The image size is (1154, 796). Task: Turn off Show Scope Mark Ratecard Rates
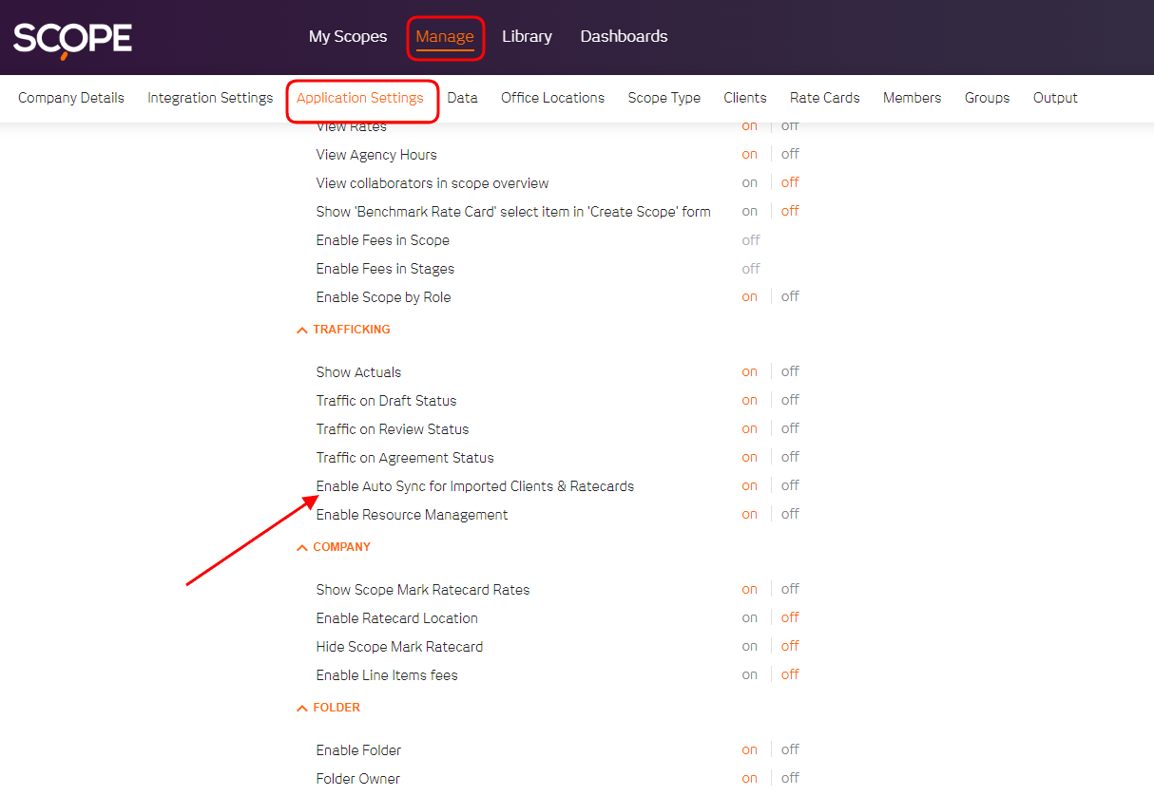pos(790,589)
